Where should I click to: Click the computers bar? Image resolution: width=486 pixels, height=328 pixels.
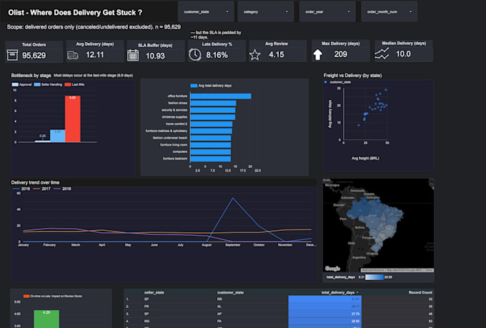tap(210, 152)
